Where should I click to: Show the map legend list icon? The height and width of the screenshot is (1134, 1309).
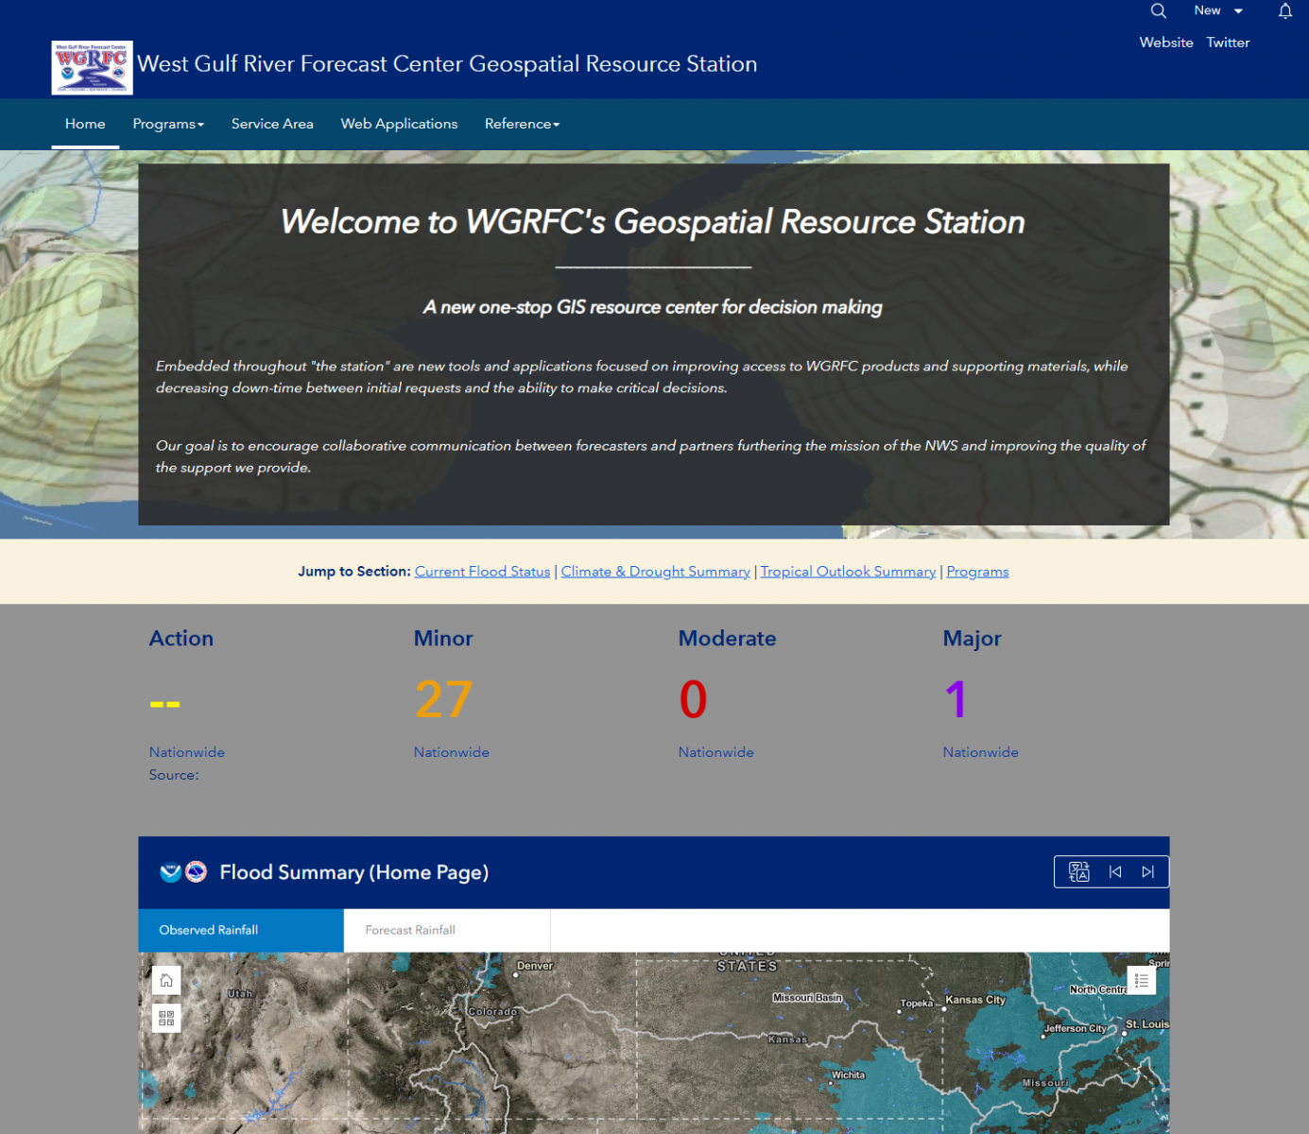click(x=1142, y=980)
